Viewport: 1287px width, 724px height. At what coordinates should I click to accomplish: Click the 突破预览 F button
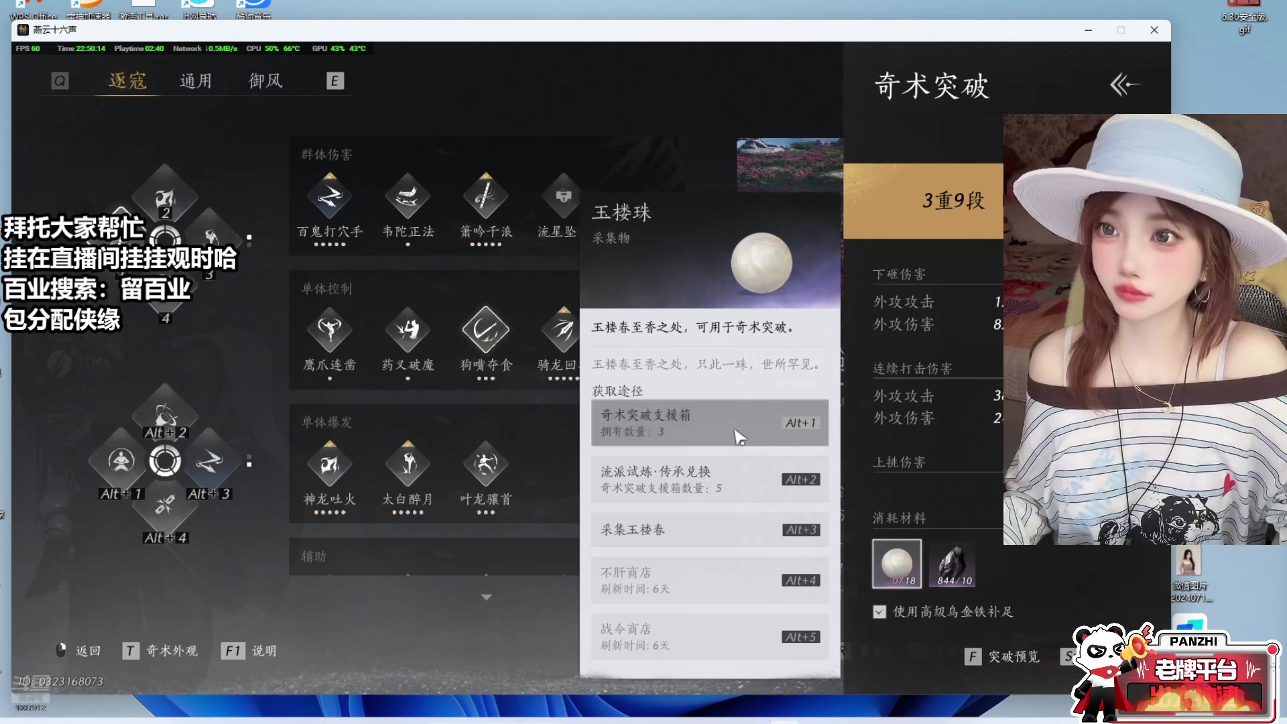coord(1002,657)
